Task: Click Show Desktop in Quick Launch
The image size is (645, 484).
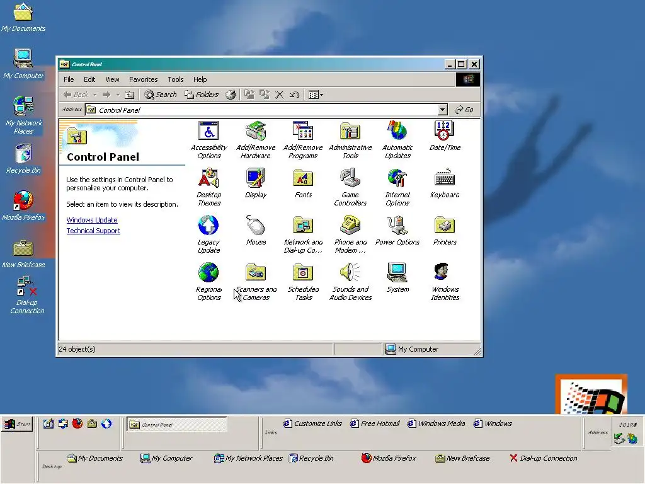Action: click(48, 423)
